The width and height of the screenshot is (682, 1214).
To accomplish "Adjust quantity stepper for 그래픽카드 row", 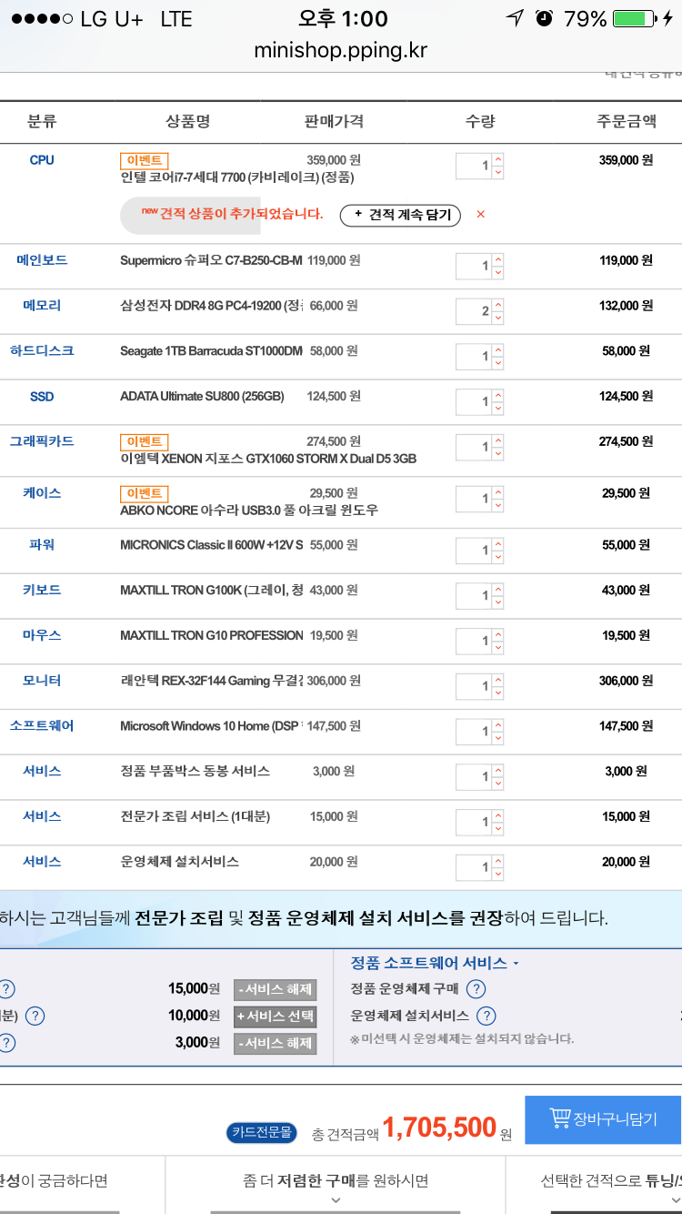I will point(498,448).
